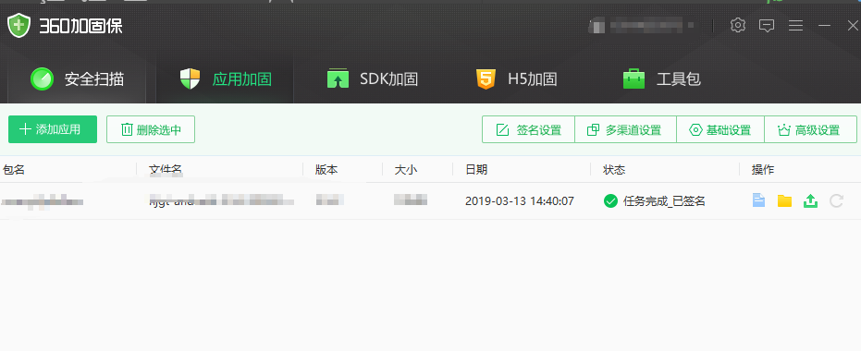Click the 360加固保 title text
The height and width of the screenshot is (351, 861).
pyautogui.click(x=80, y=26)
